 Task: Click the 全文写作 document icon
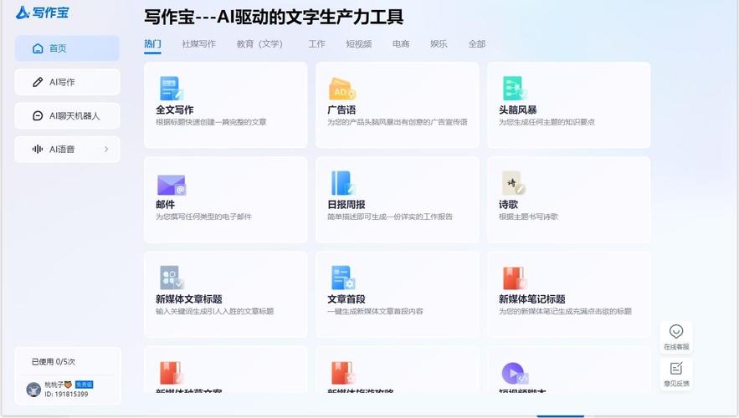point(170,89)
